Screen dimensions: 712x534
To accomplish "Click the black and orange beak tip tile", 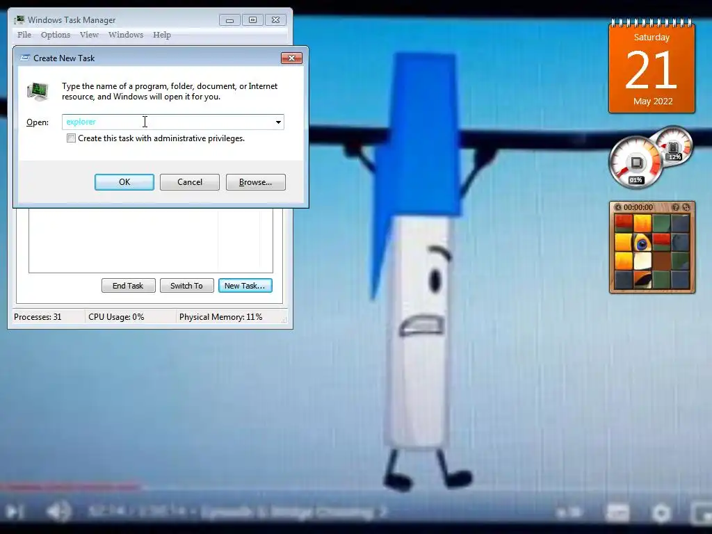I will click(x=642, y=280).
